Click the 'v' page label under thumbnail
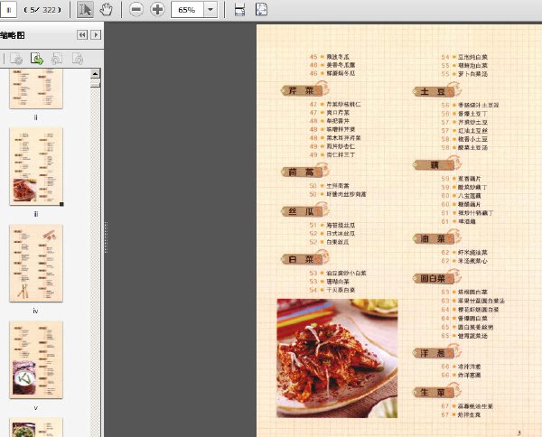This screenshot has width=542, height=437. (x=35, y=408)
